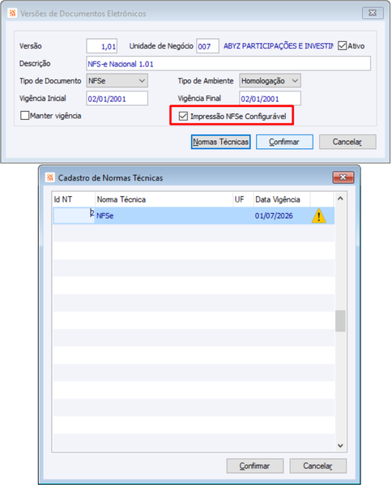Close the Cadastro de Normas Técnicas dialog
This screenshot has width=392, height=485.
(343, 177)
